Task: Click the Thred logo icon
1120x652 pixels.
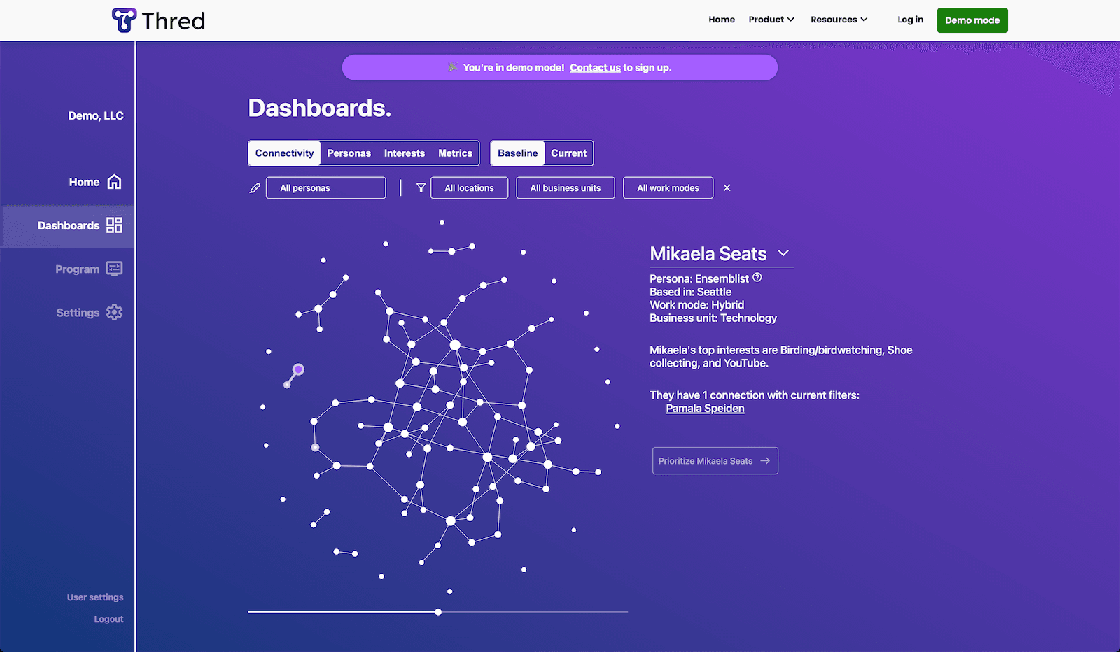Action: tap(125, 20)
